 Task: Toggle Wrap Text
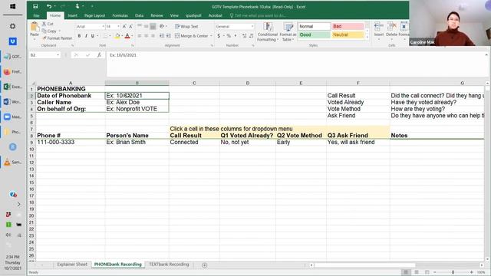coord(186,27)
